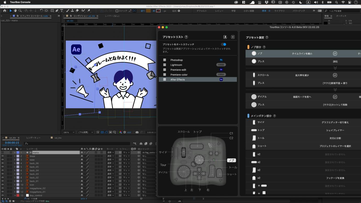Click the reset exposure icon in viewer footer
The image size is (361, 203).
point(125,132)
